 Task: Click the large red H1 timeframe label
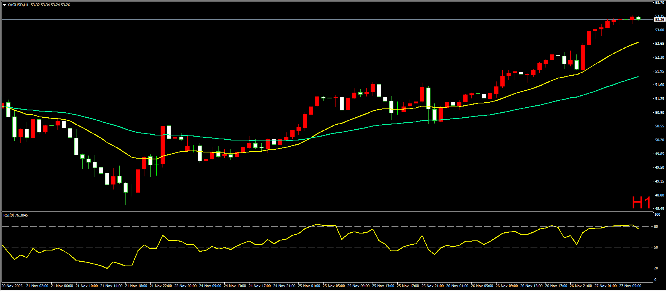point(641,203)
